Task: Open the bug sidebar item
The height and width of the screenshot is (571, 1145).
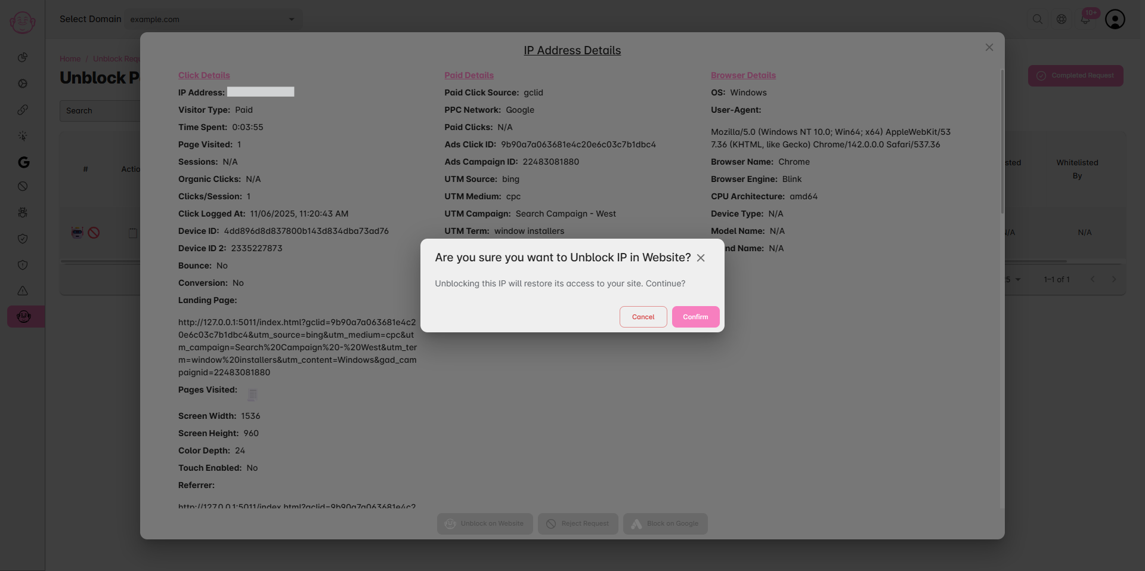Action: (x=23, y=212)
